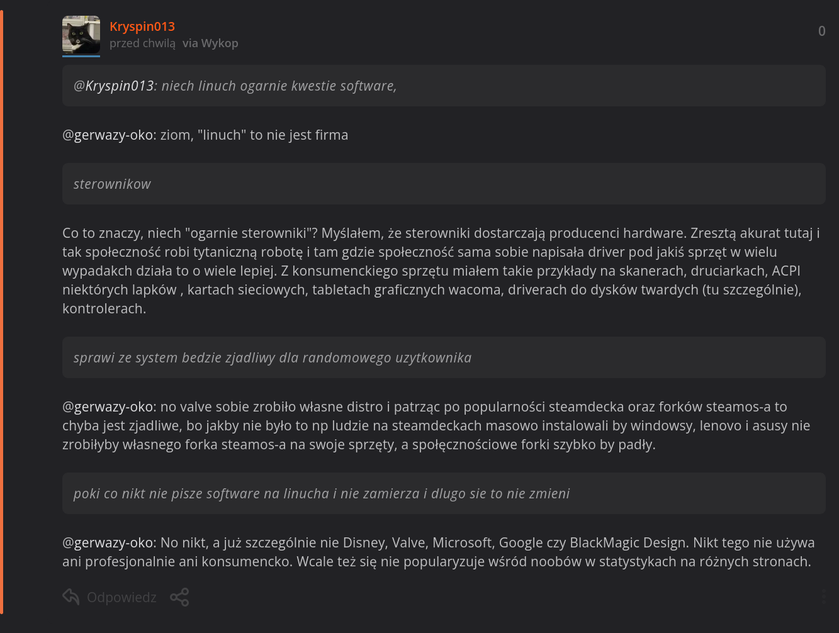Click the "przed chwilą" timestamp
The width and height of the screenshot is (839, 633).
[x=142, y=43]
